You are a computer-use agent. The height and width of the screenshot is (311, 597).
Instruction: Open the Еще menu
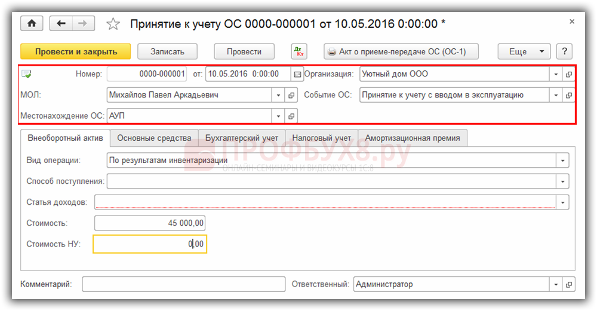(524, 51)
